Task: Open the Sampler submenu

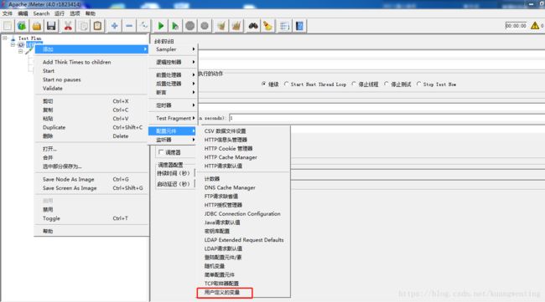Action: [x=173, y=49]
